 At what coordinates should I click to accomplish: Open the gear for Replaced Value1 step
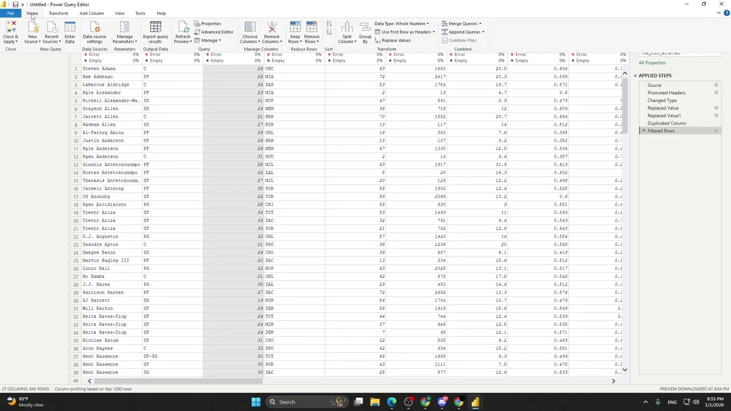pos(716,115)
